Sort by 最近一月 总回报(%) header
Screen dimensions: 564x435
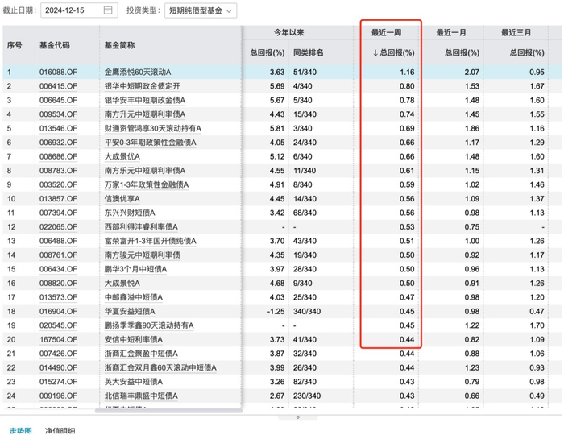coord(462,53)
